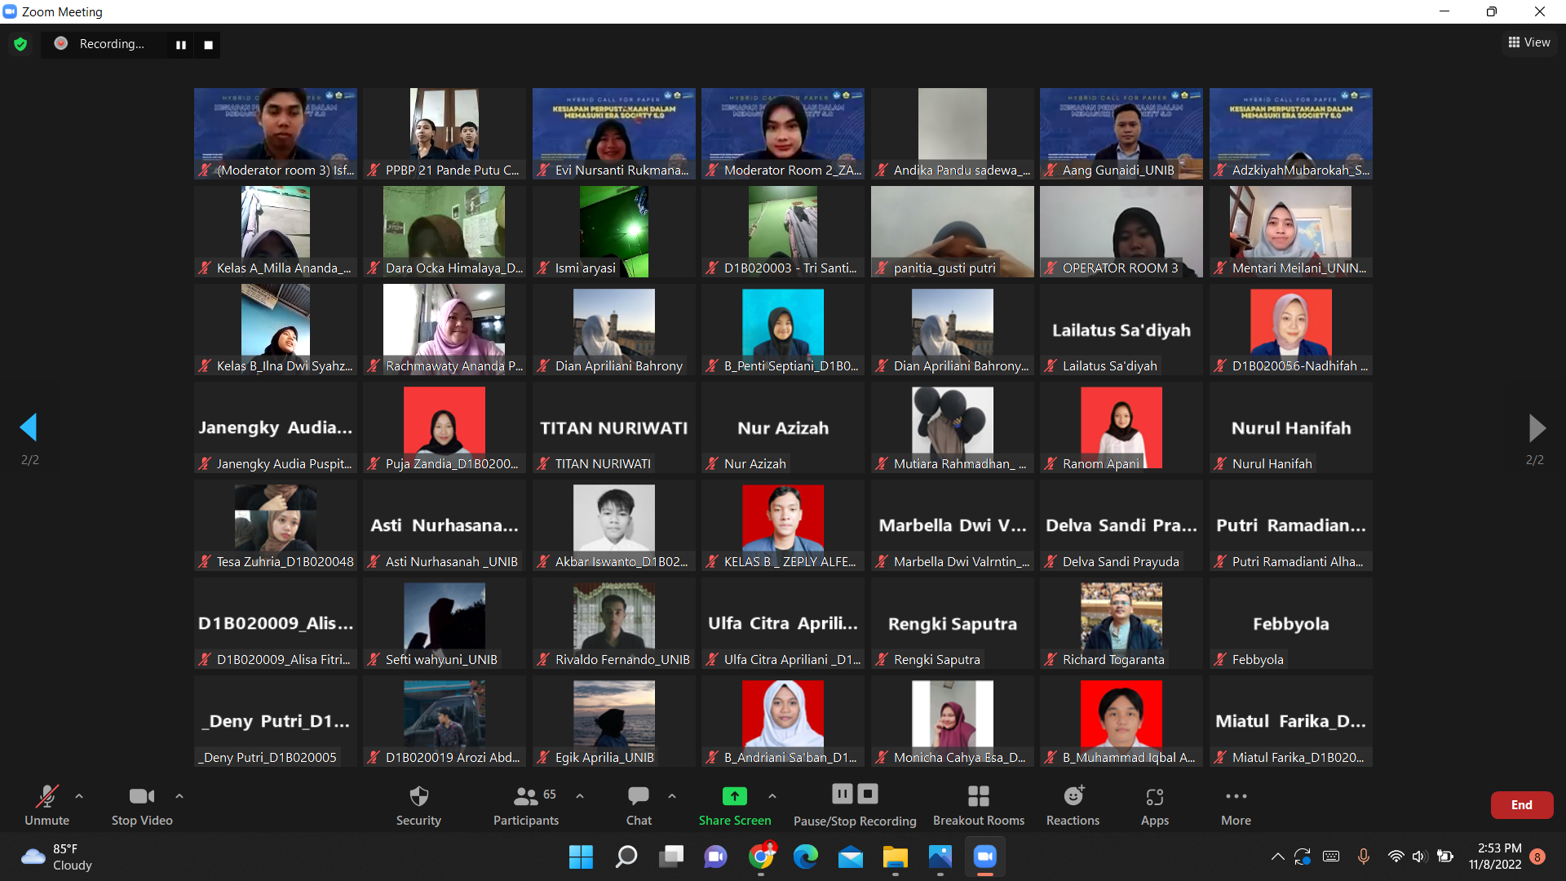The image size is (1566, 881).
Task: Open Breakout Rooms
Action: pos(978,804)
